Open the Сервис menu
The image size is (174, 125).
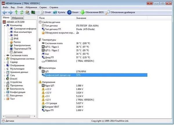pos(43,7)
